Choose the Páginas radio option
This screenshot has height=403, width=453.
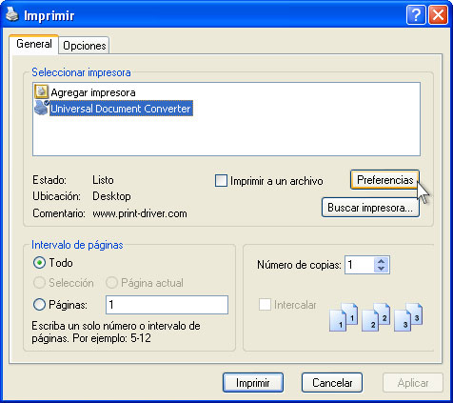(39, 305)
